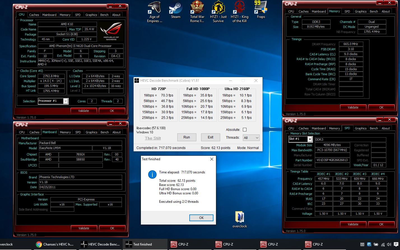Switch to Bench tab in top-left CPU-Z

pos(104,15)
